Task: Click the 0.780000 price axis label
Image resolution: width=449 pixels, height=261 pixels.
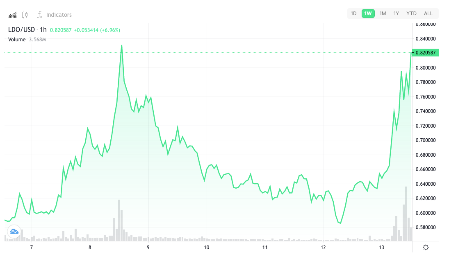Action: click(426, 82)
